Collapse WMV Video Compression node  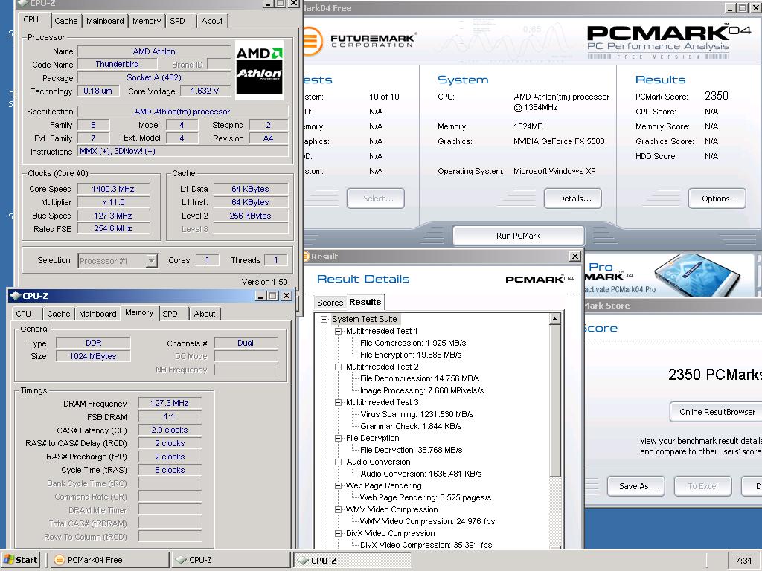point(339,509)
